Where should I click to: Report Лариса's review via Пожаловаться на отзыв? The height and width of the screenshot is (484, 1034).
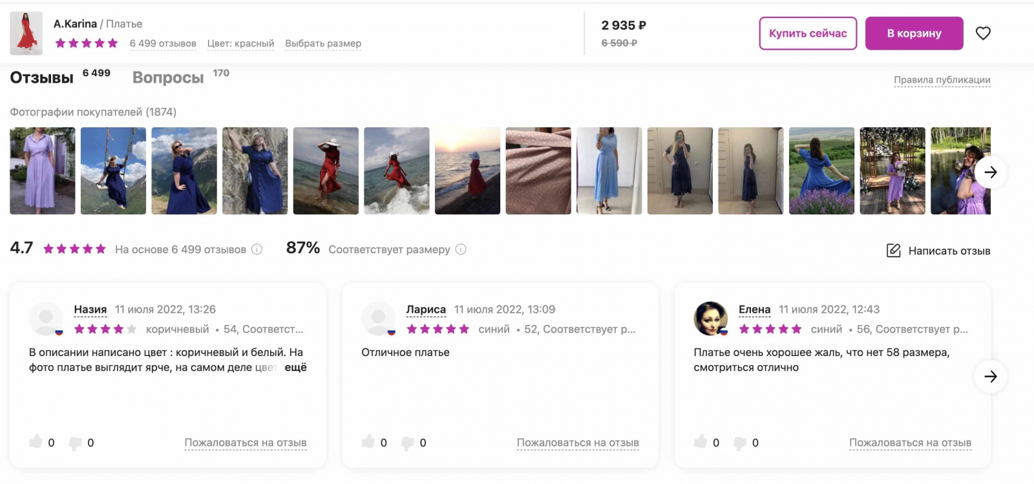[x=578, y=443]
